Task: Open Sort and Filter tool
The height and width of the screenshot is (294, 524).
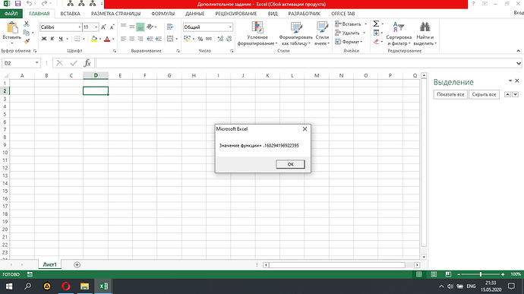Action: (x=399, y=33)
